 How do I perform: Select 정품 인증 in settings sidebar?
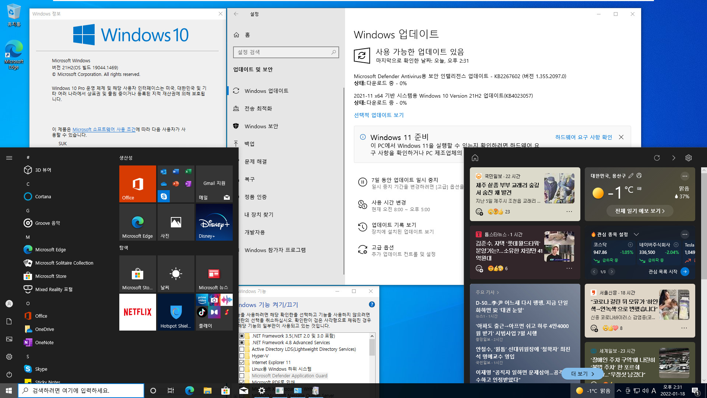click(256, 197)
